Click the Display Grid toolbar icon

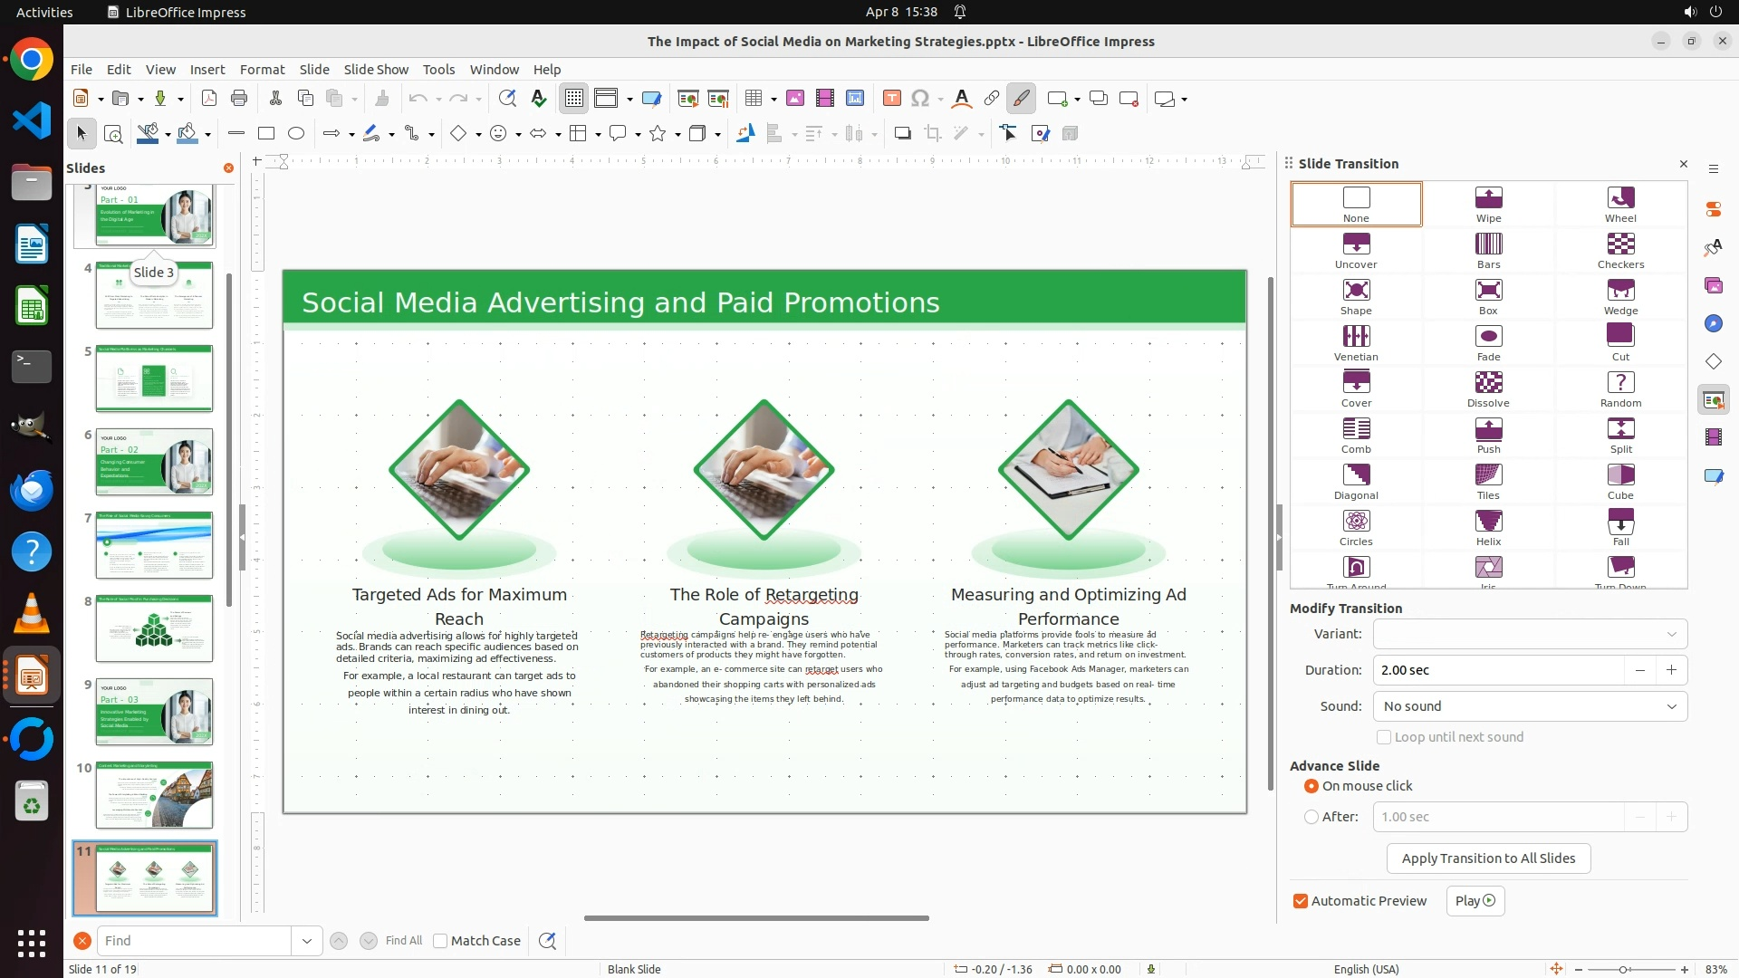point(574,99)
